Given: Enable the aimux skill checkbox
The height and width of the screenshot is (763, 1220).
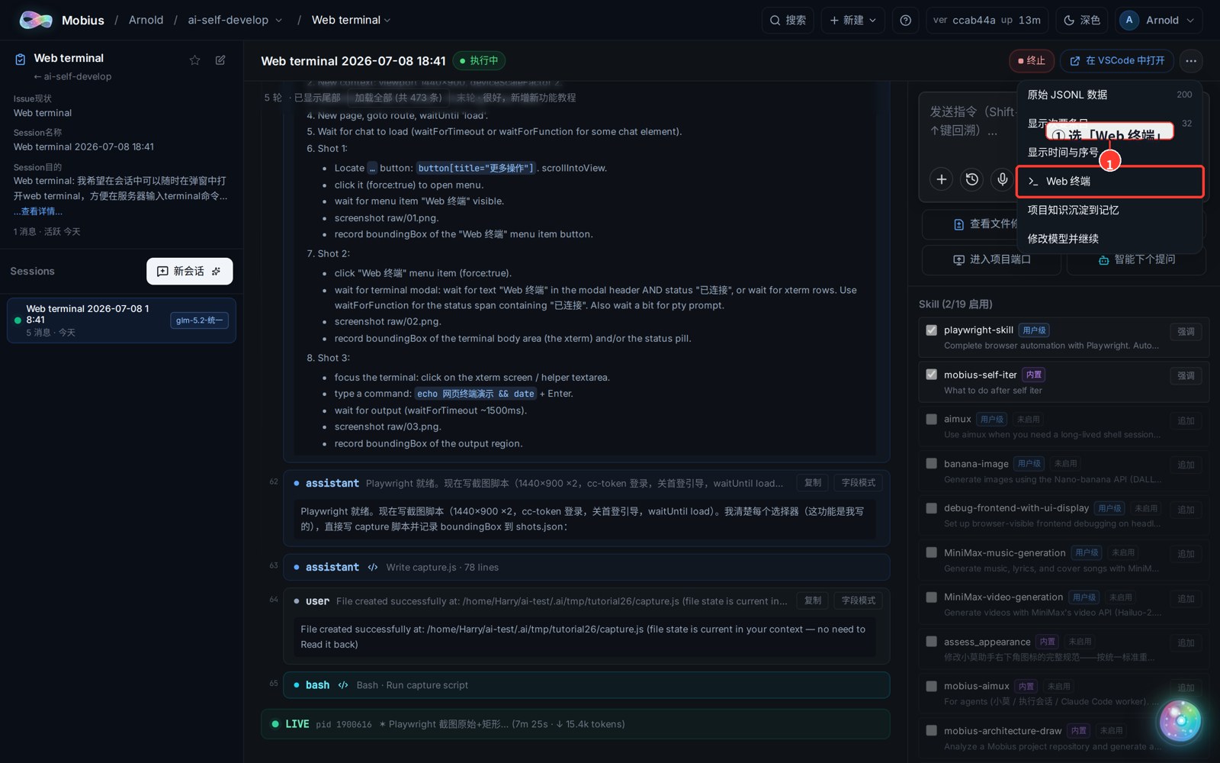Looking at the screenshot, I should pyautogui.click(x=931, y=419).
